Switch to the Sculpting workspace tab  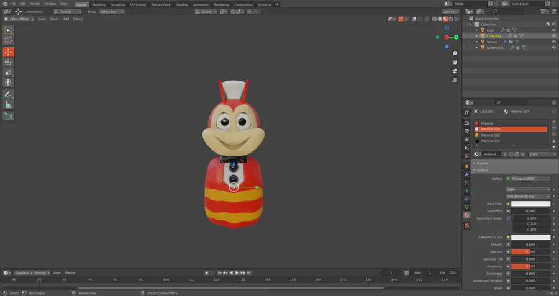tap(118, 4)
